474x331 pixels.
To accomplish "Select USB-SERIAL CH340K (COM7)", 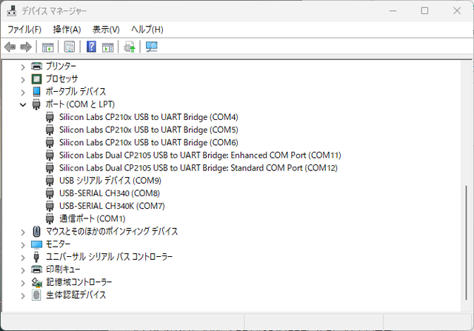I will (112, 206).
